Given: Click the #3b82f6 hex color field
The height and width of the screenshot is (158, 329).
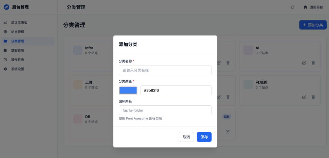Looking at the screenshot, I should (x=176, y=90).
